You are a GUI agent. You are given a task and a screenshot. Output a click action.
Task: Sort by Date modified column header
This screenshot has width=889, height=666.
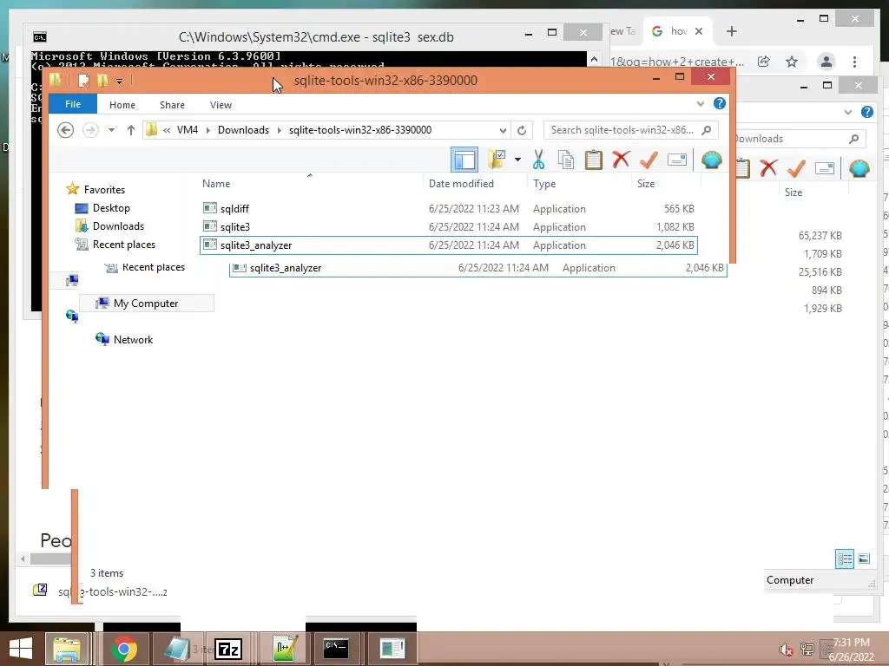coord(461,184)
